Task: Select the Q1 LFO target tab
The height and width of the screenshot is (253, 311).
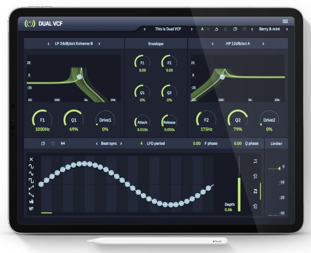Action: pos(256,176)
